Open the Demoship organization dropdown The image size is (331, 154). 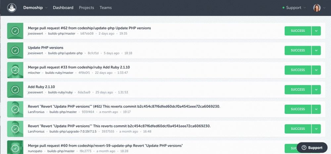pyautogui.click(x=35, y=8)
